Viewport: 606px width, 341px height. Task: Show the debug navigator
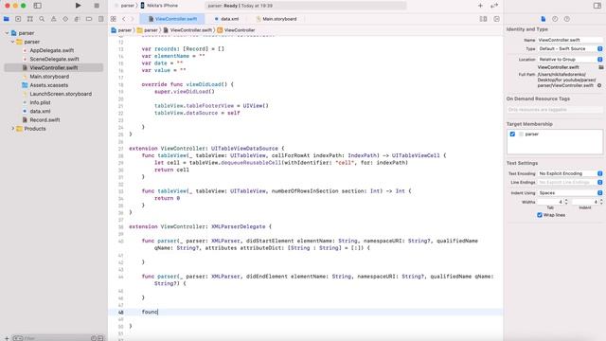(x=77, y=19)
